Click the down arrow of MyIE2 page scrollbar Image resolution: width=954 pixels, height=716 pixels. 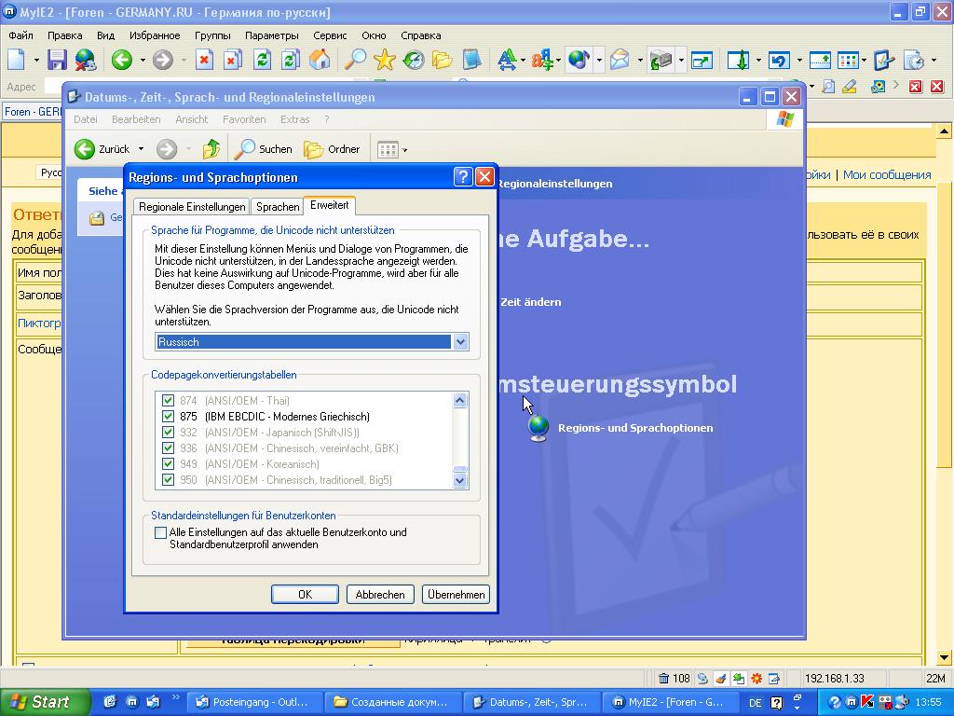(944, 657)
